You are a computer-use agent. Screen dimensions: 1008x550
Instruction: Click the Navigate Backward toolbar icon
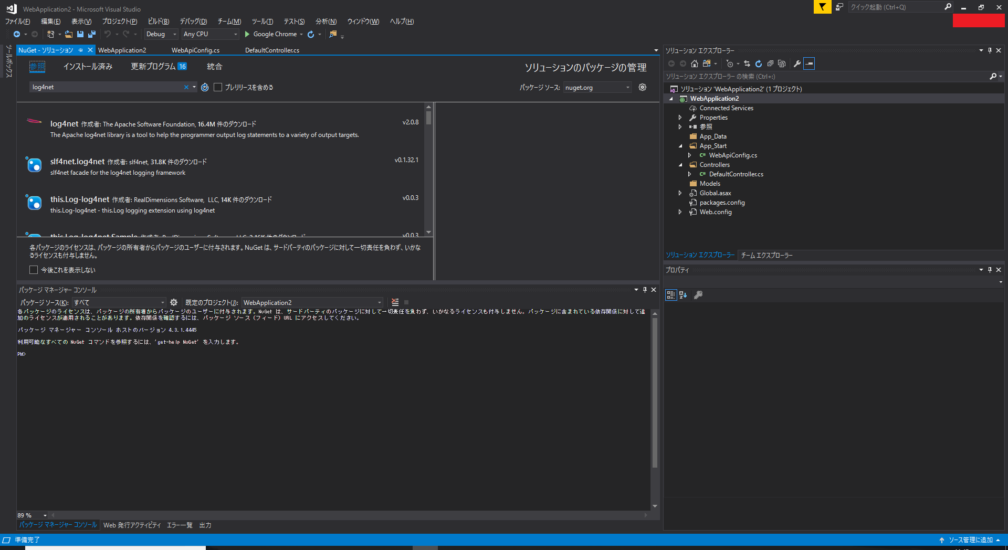tap(17, 34)
